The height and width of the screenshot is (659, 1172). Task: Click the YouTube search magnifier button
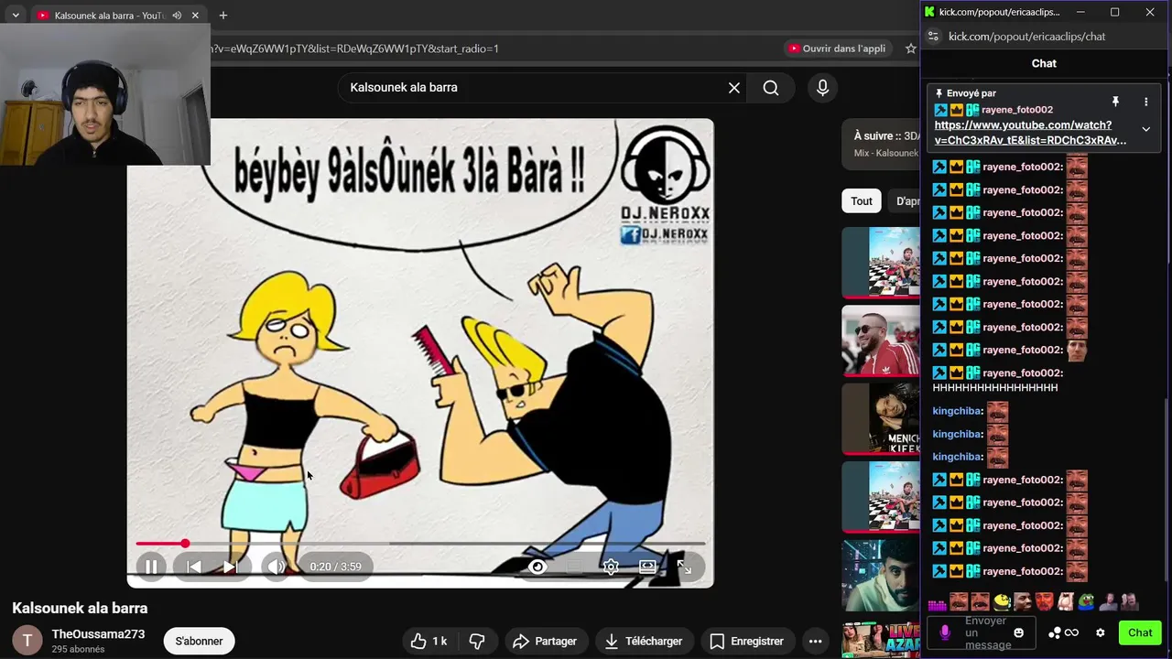pos(771,88)
